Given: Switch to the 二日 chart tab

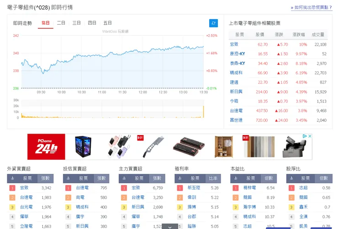Looking at the screenshot, I should pyautogui.click(x=61, y=23).
